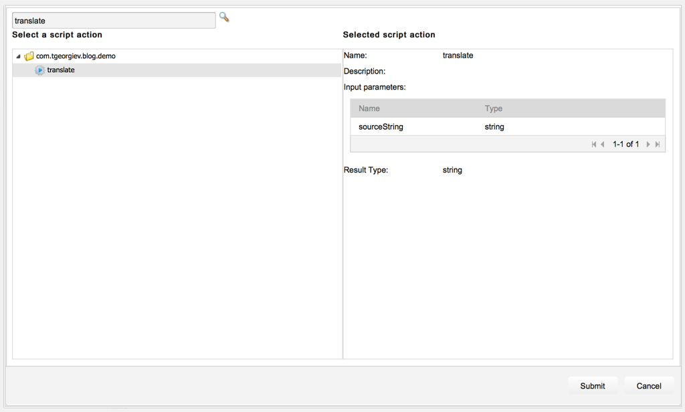Click the translate script action icon
Screen dimensions: 685x412
click(40, 70)
